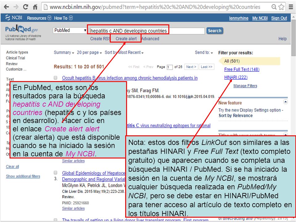
Task: Open the browser hamburger menu
Action: click(291, 7)
